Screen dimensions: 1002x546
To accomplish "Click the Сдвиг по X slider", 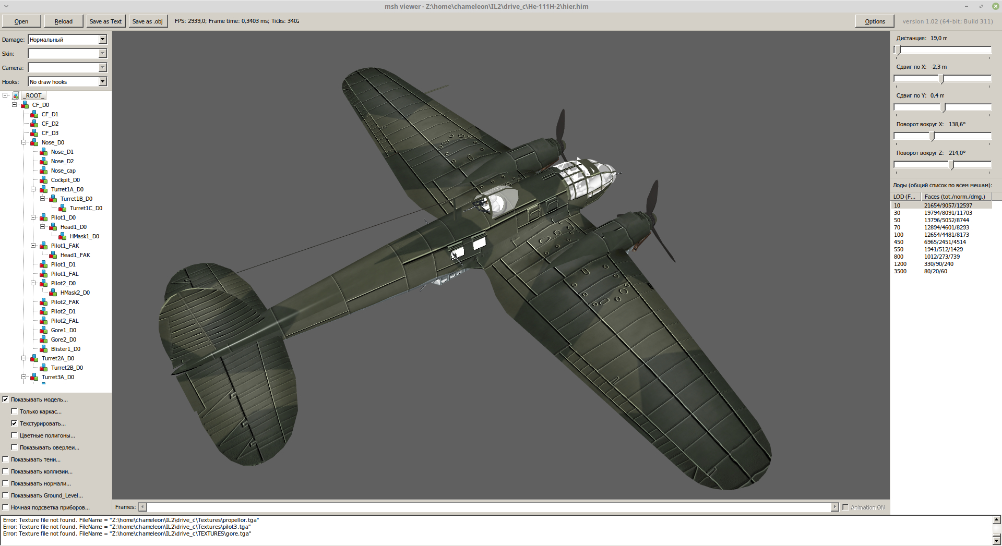I will pos(943,79).
